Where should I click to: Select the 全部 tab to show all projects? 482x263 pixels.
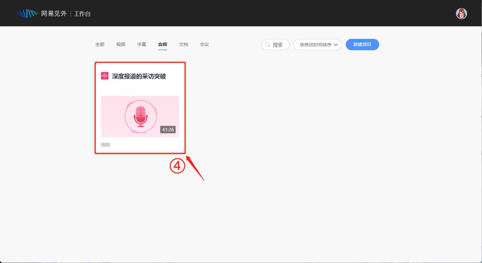coord(100,44)
